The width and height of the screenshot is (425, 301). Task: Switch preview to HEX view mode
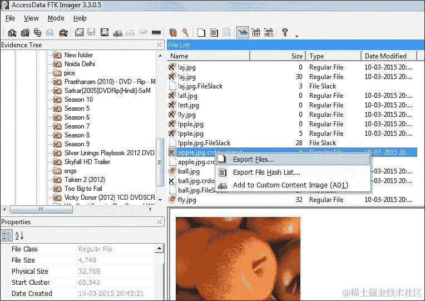click(x=269, y=32)
